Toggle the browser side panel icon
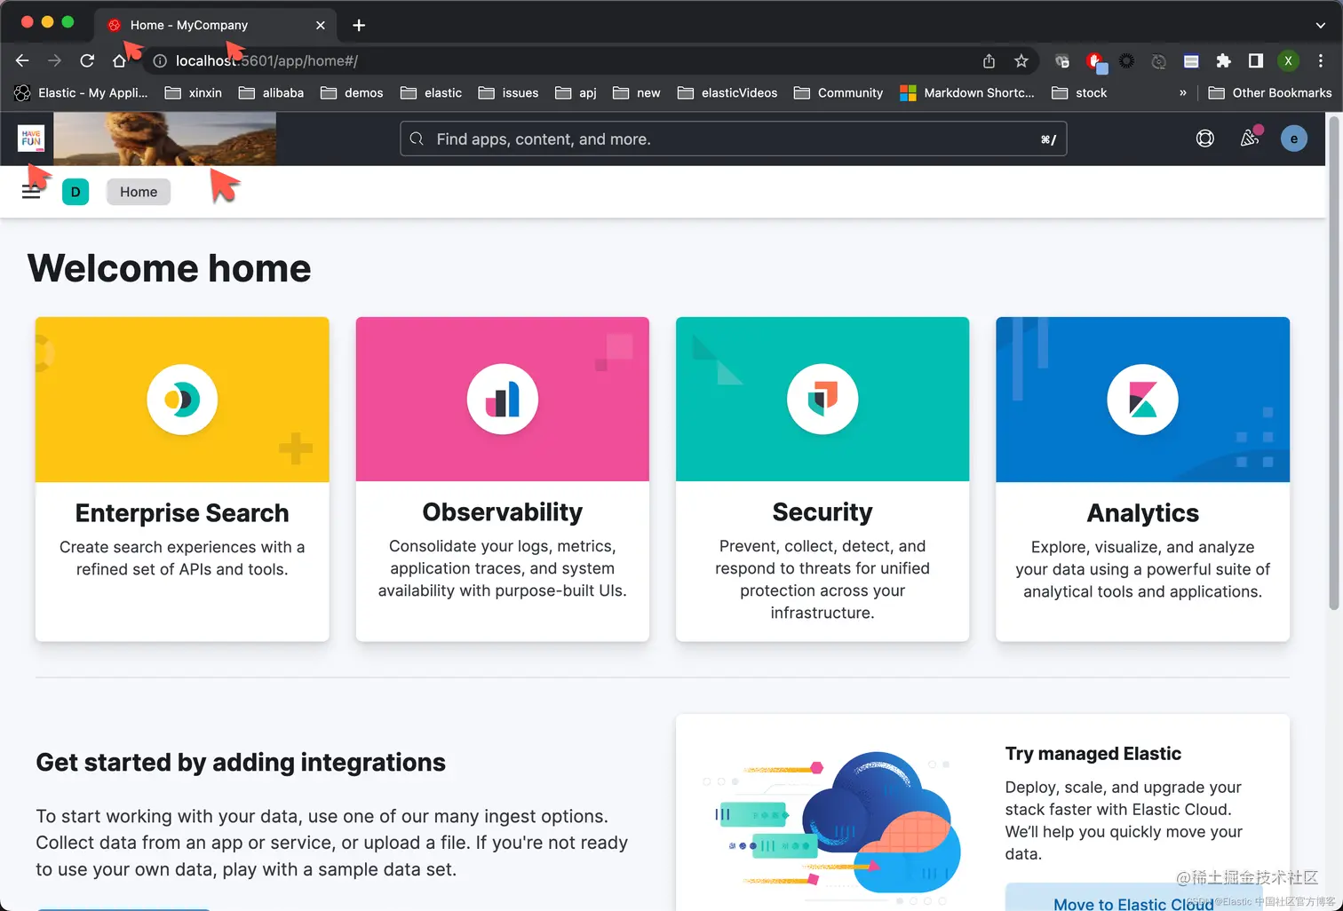This screenshot has height=911, width=1343. point(1255,60)
